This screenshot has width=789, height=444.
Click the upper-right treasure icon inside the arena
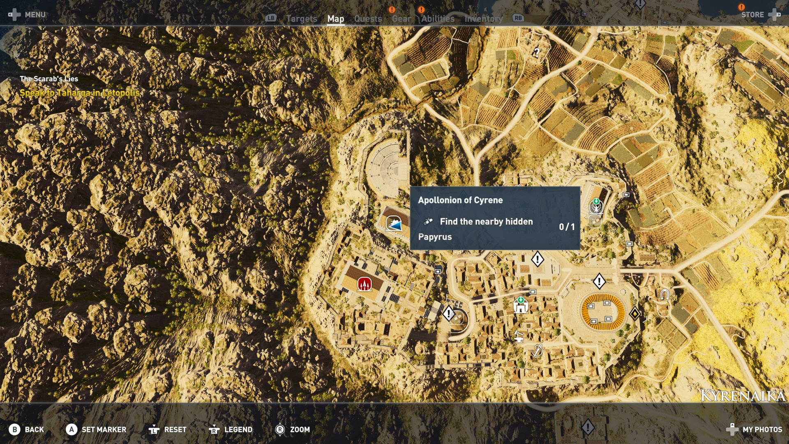tap(607, 303)
